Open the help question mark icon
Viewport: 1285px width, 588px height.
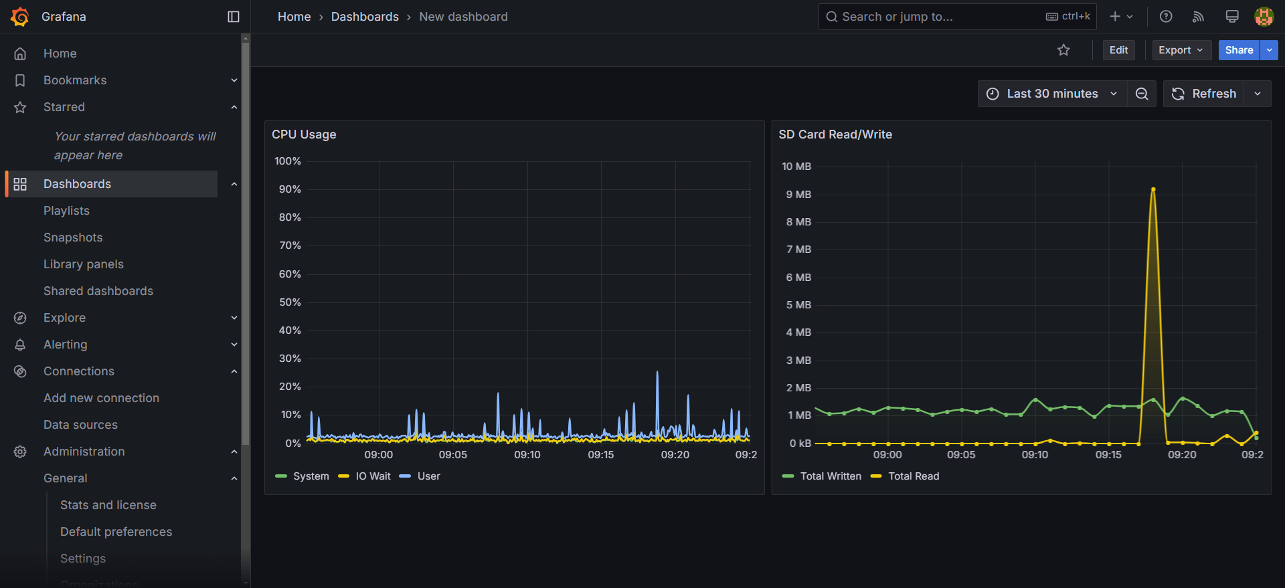1166,17
